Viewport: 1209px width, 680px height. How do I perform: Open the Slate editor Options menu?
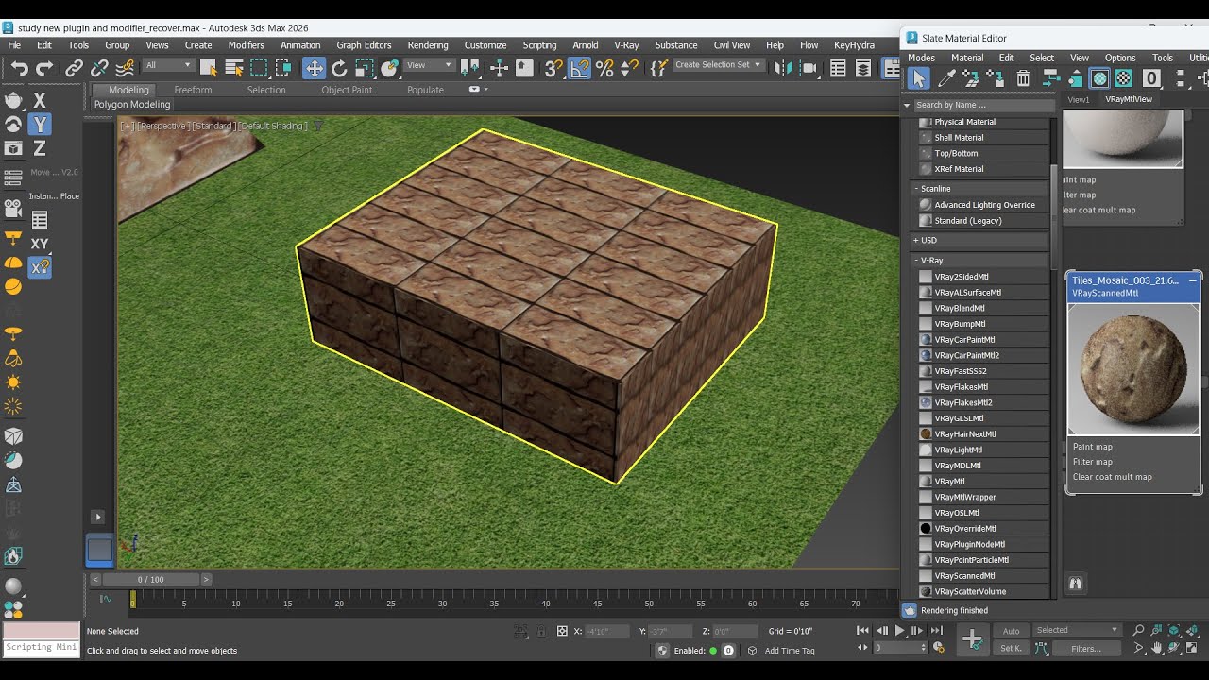click(x=1120, y=58)
